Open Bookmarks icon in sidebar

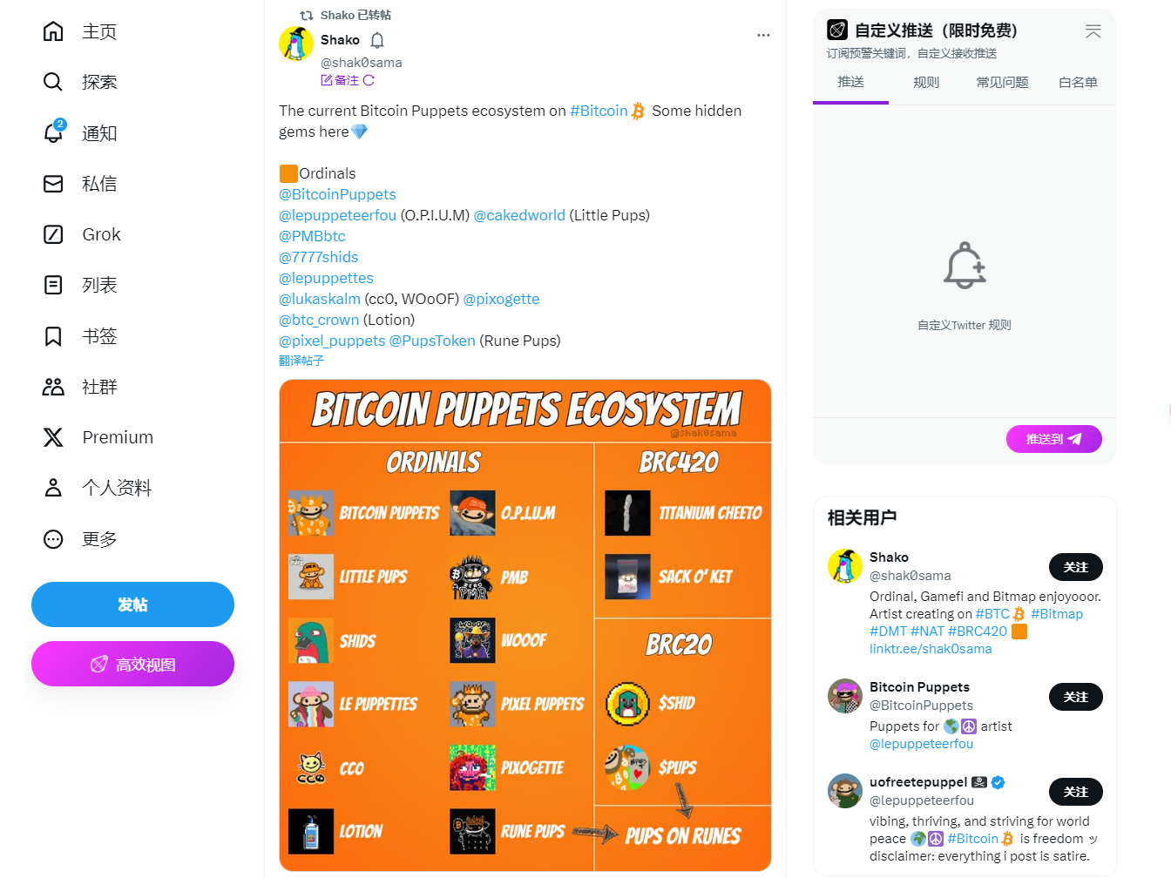point(53,336)
